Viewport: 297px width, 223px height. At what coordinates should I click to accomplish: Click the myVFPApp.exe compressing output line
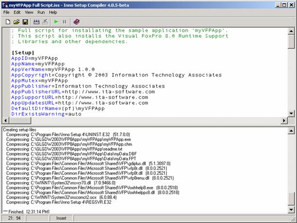tap(68, 139)
